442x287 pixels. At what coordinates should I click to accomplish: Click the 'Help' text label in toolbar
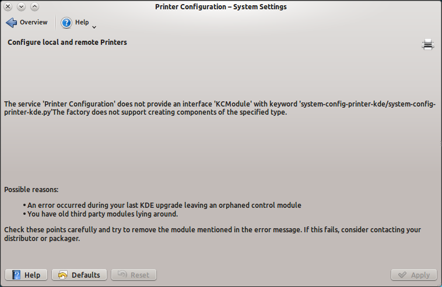82,23
